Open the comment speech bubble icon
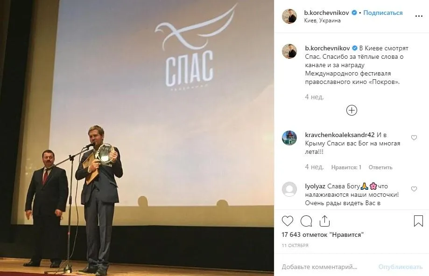The height and width of the screenshot is (276, 429). coord(306,221)
